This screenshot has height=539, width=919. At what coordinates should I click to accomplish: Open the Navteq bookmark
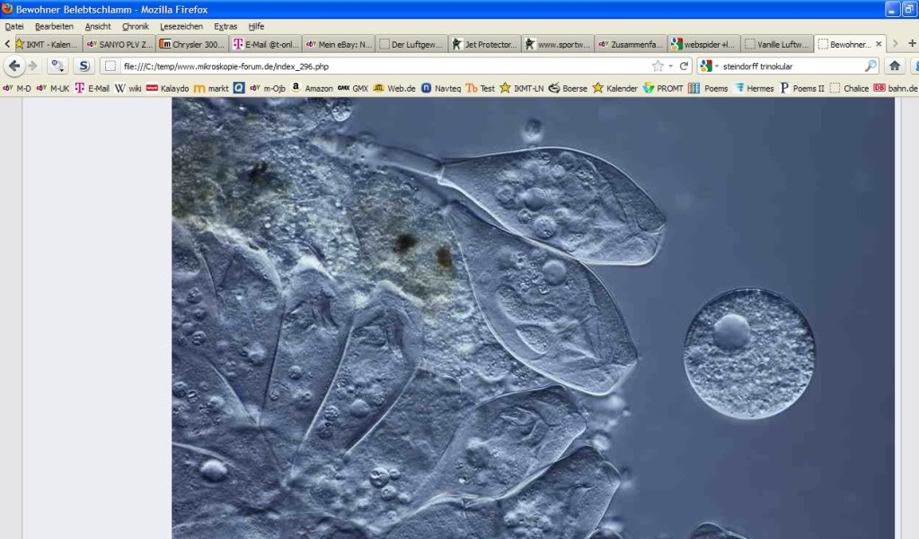(x=441, y=88)
